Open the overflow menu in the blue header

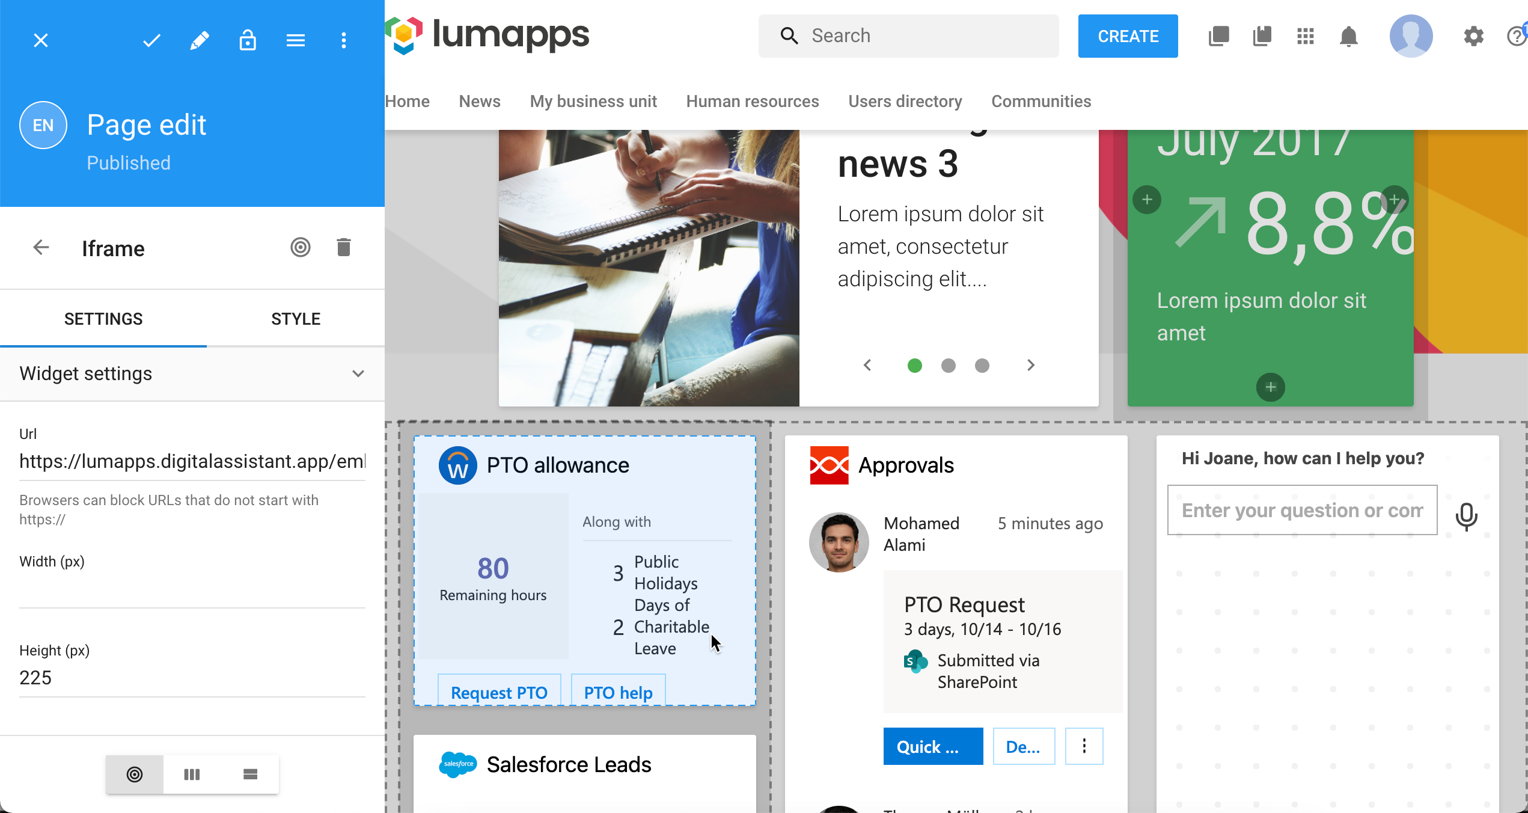[344, 40]
